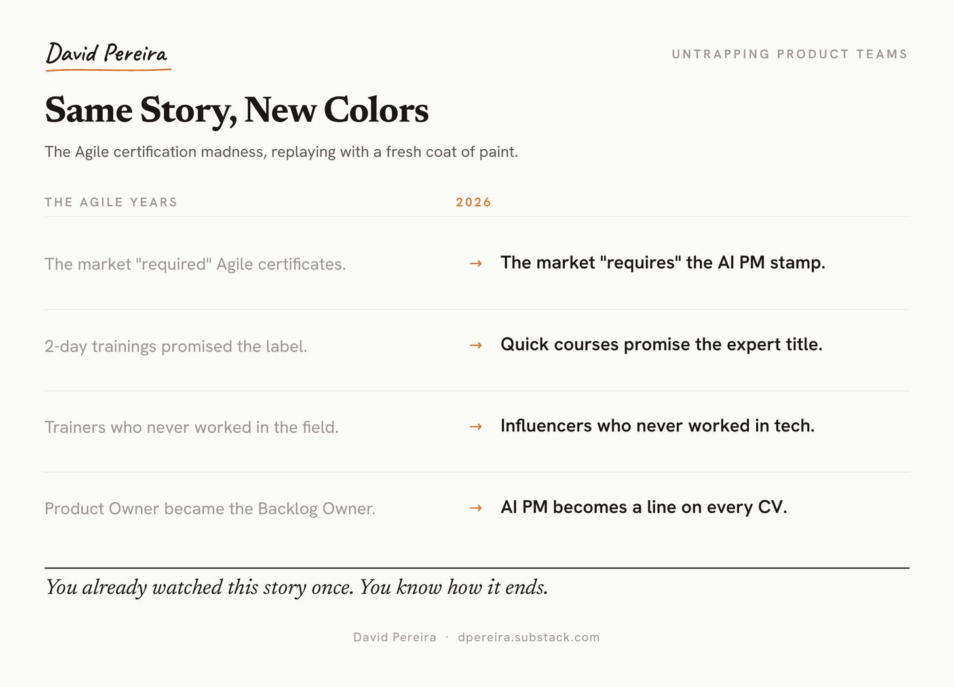Viewport: 954px width, 687px height.
Task: Click the arrow beside 'AI PM becomes' row
Action: pos(476,508)
